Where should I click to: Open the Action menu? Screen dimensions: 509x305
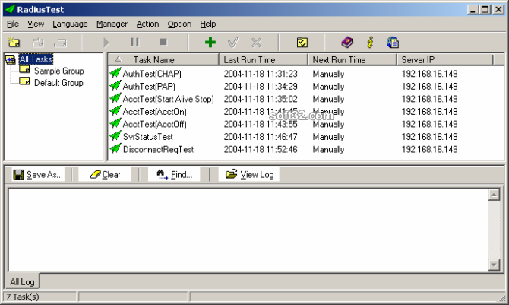(x=147, y=24)
